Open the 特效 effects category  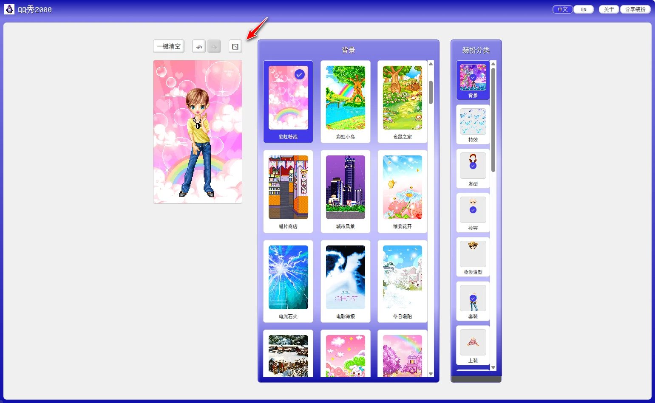pos(473,124)
